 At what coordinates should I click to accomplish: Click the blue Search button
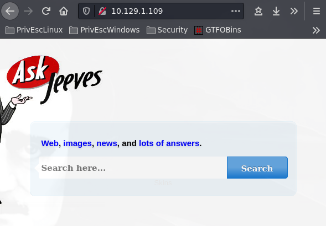(x=257, y=168)
